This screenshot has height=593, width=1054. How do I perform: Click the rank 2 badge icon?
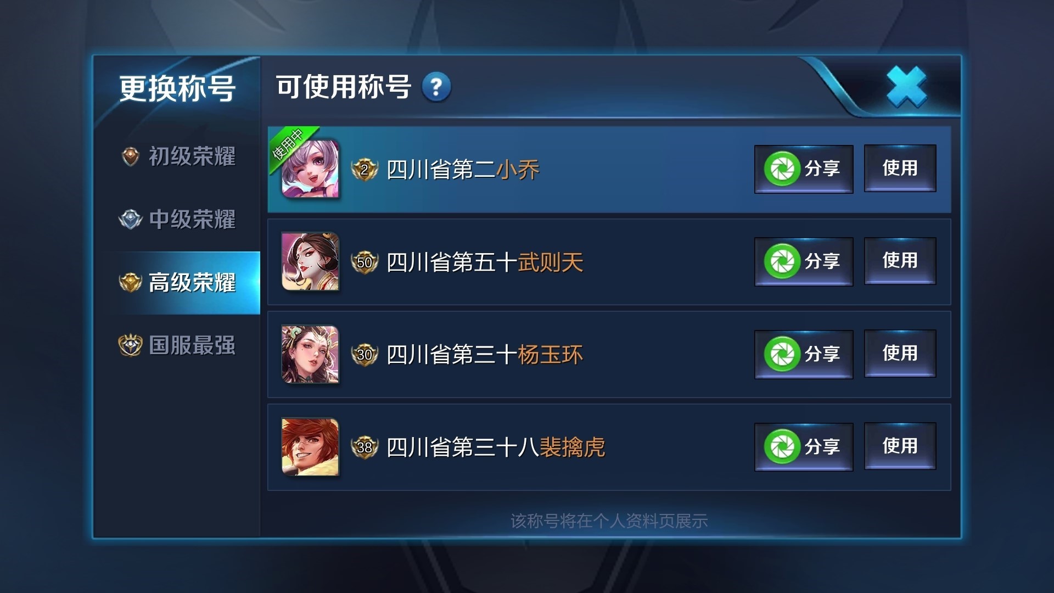click(x=365, y=170)
